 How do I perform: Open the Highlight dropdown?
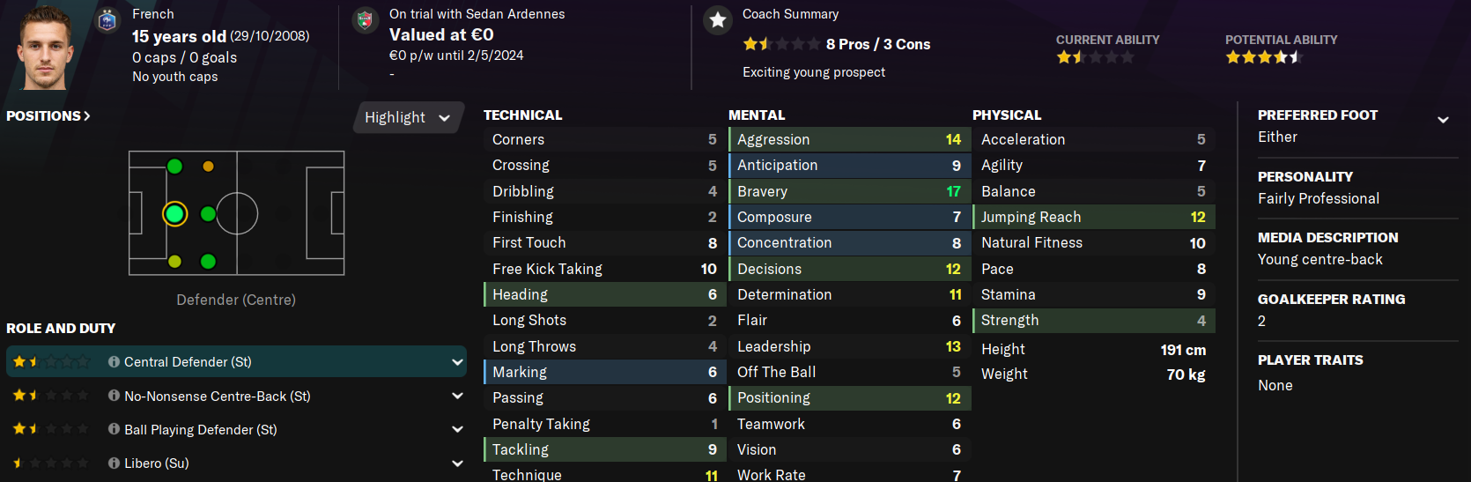408,117
